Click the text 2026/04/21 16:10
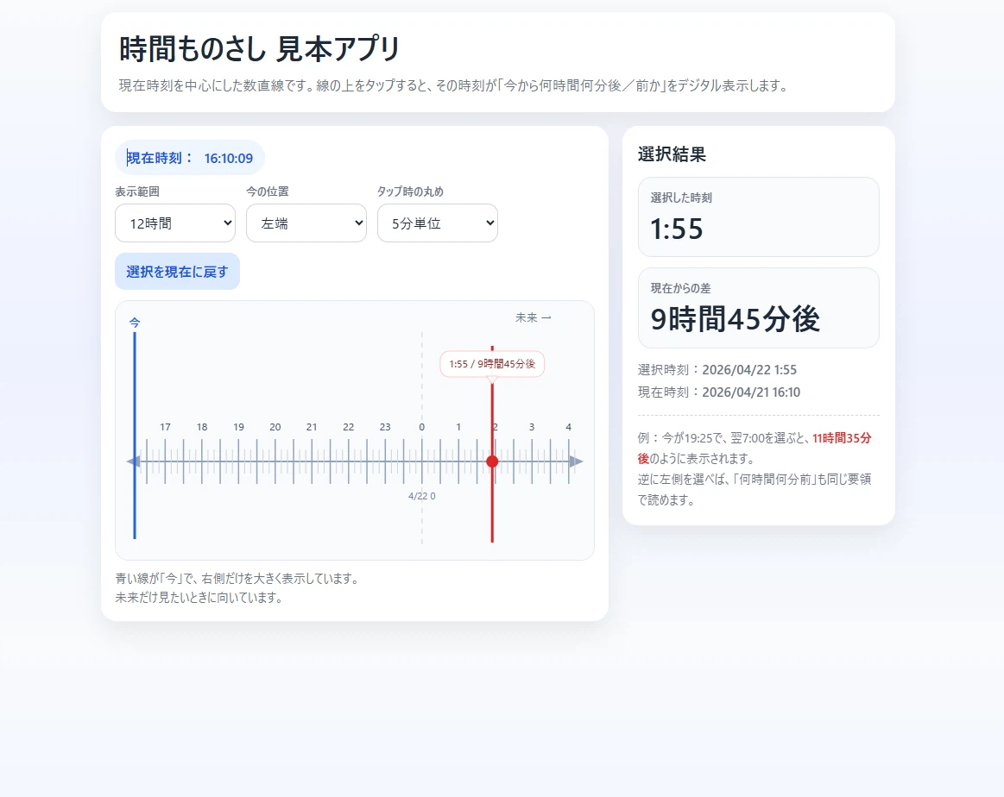Image resolution: width=1004 pixels, height=797 pixels. pyautogui.click(x=751, y=392)
